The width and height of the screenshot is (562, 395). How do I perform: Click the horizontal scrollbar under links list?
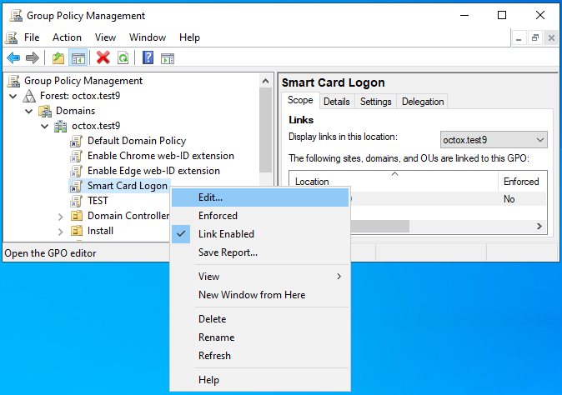click(375, 226)
